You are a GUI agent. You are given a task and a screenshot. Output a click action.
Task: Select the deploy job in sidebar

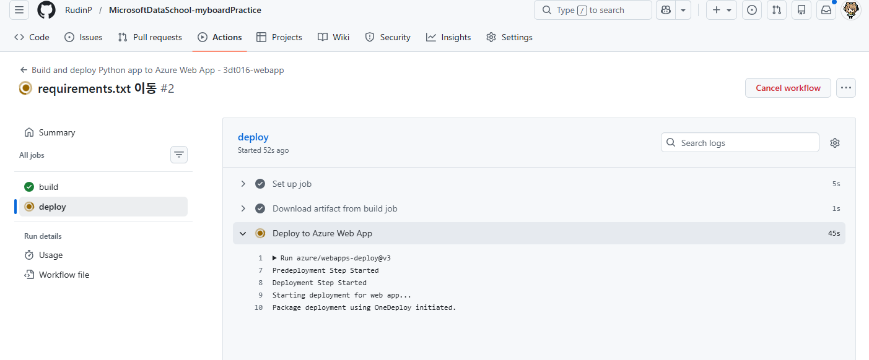coord(103,207)
